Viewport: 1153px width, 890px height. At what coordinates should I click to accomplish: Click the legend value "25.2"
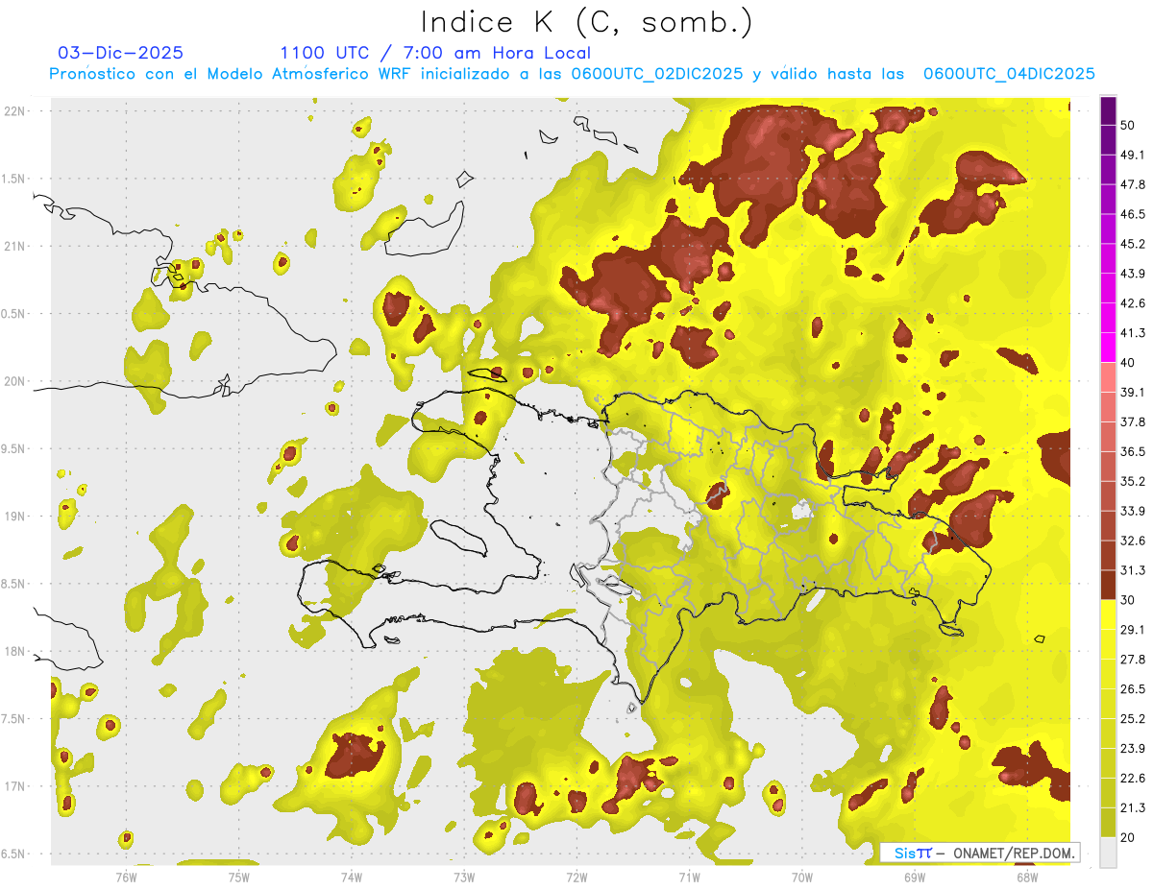[x=1133, y=719]
